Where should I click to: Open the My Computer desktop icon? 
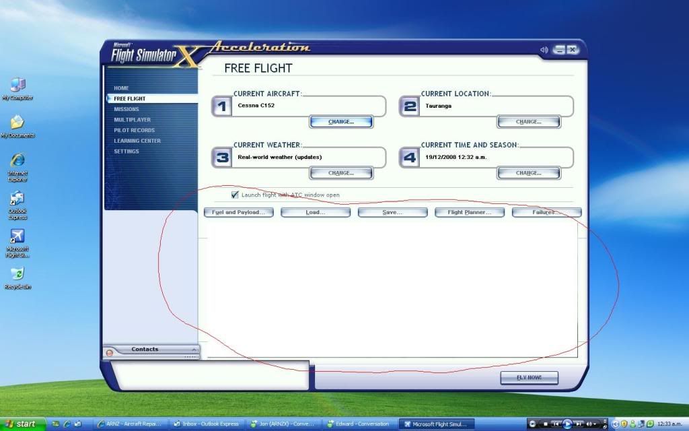pyautogui.click(x=17, y=86)
